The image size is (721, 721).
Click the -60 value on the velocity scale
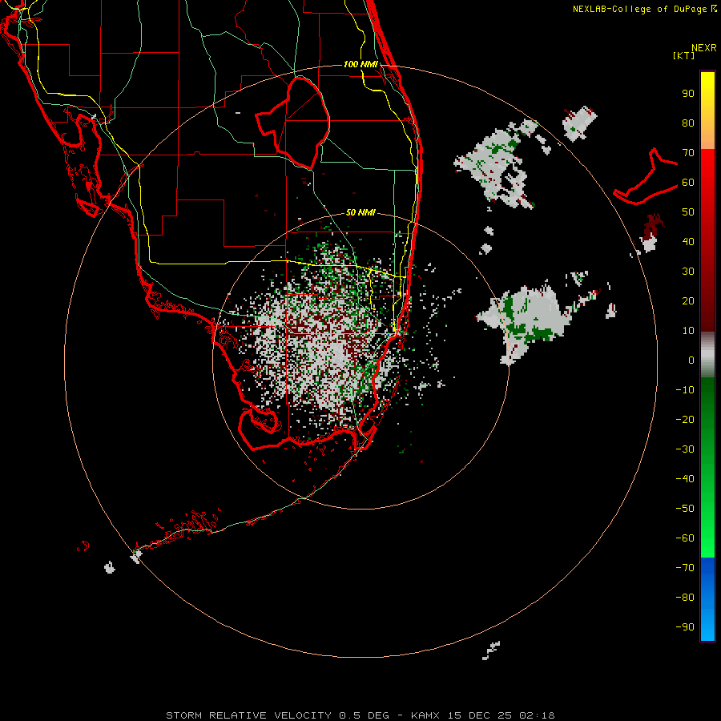685,538
